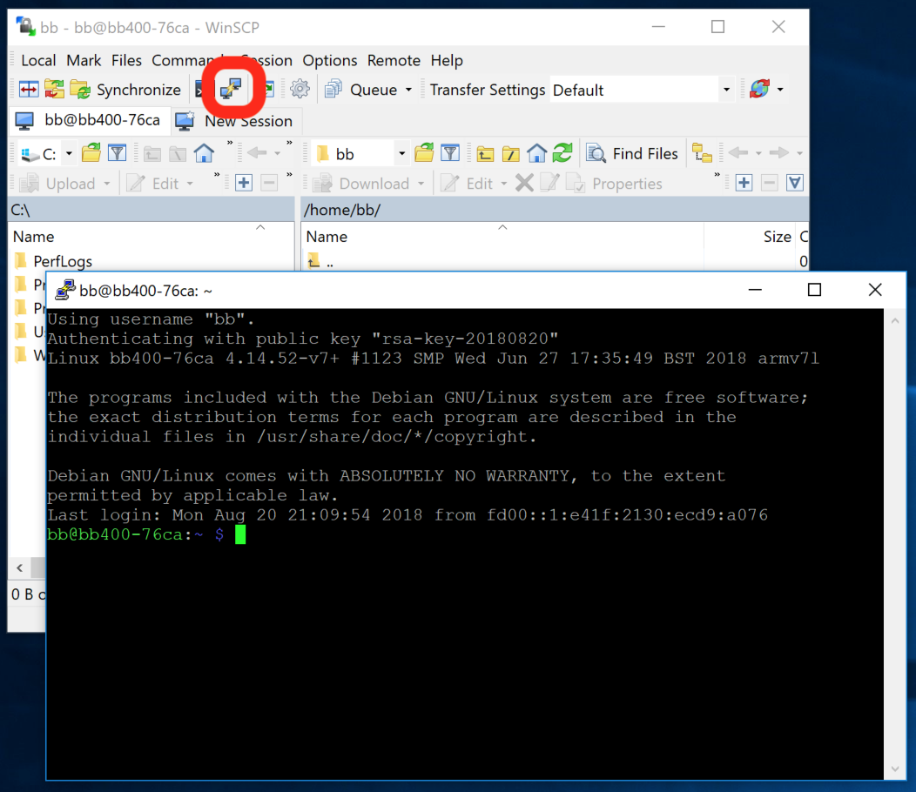Viewport: 916px width, 792px height.
Task: Refresh the remote directory listing
Action: 562,154
